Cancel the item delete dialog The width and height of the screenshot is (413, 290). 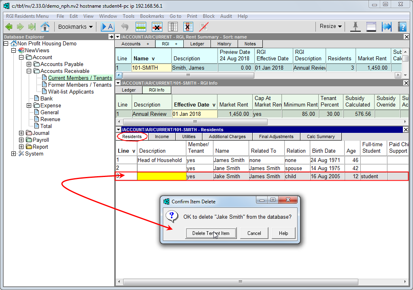click(254, 233)
